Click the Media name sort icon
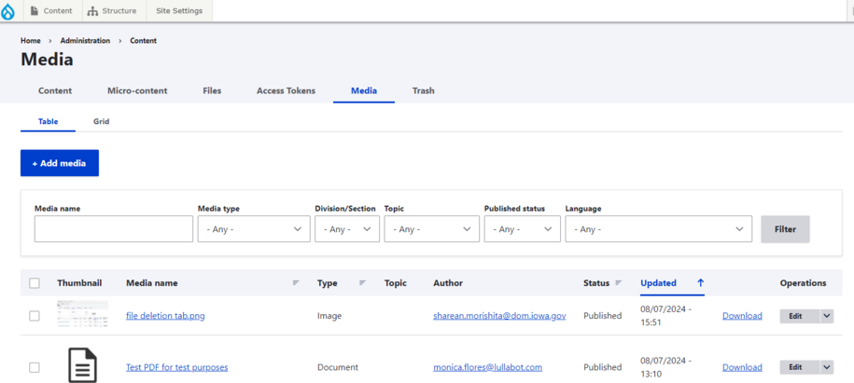 296,283
